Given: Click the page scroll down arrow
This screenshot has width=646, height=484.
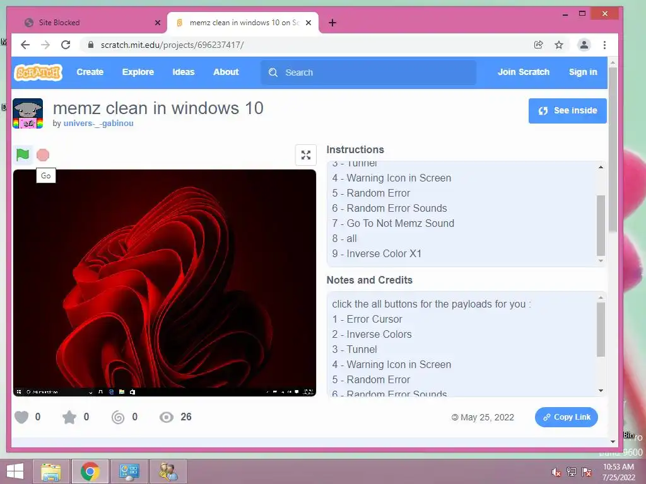Looking at the screenshot, I should point(613,442).
